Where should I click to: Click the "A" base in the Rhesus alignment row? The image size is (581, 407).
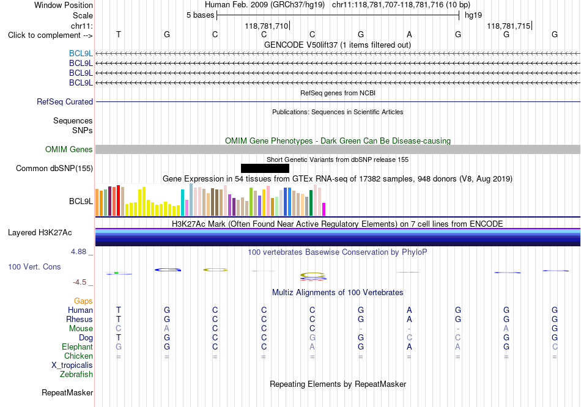409,319
